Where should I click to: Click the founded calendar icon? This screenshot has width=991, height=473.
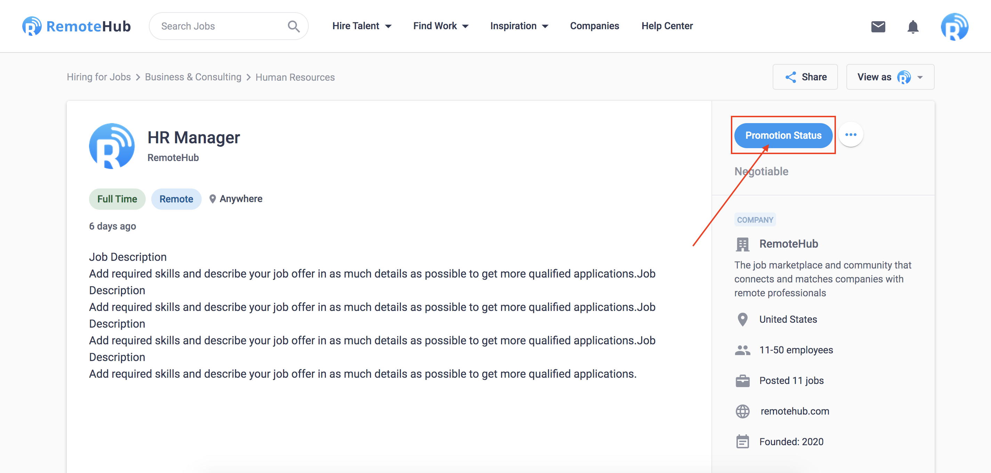(x=742, y=441)
